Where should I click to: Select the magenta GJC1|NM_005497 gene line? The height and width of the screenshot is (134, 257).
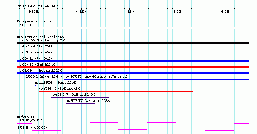coord(133,123)
